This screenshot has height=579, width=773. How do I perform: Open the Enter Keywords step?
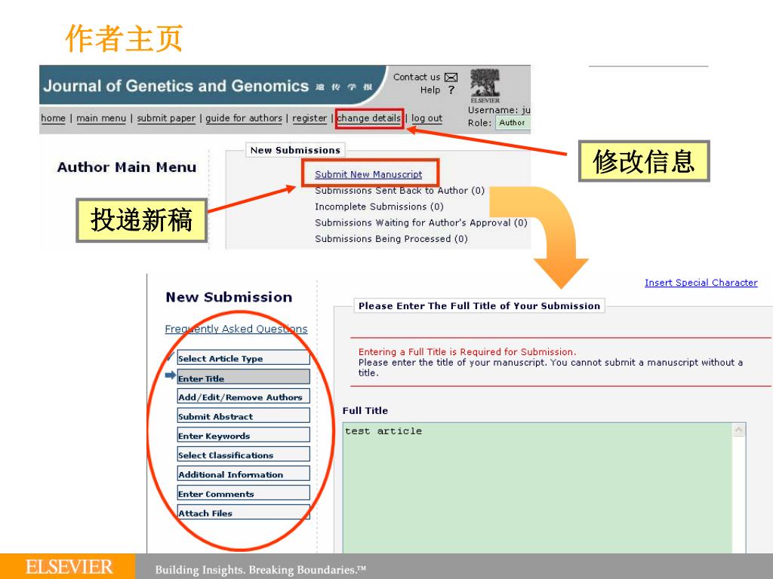(x=244, y=435)
